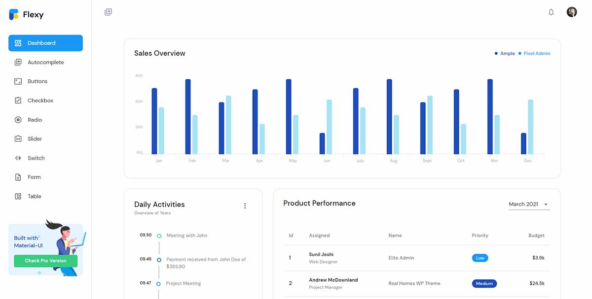This screenshot has width=592, height=299.
Task: Toggle the Ample series in the chart legend
Action: [x=504, y=53]
